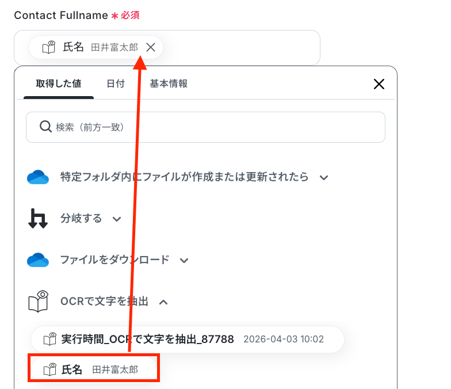Click the OCR book icon in 氏名 tag
The image size is (451, 389).
[x=49, y=47]
